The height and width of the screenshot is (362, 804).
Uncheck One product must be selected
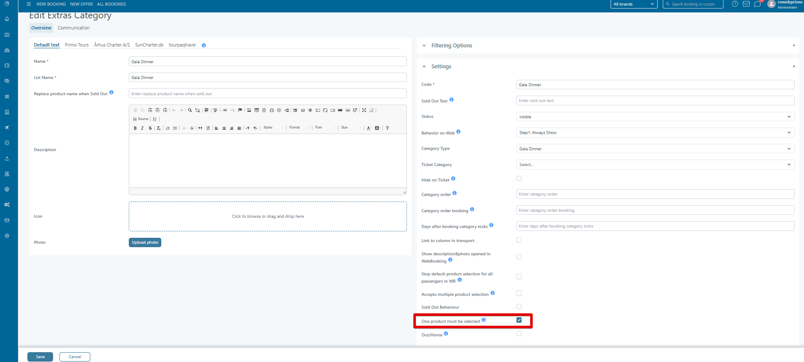click(519, 320)
